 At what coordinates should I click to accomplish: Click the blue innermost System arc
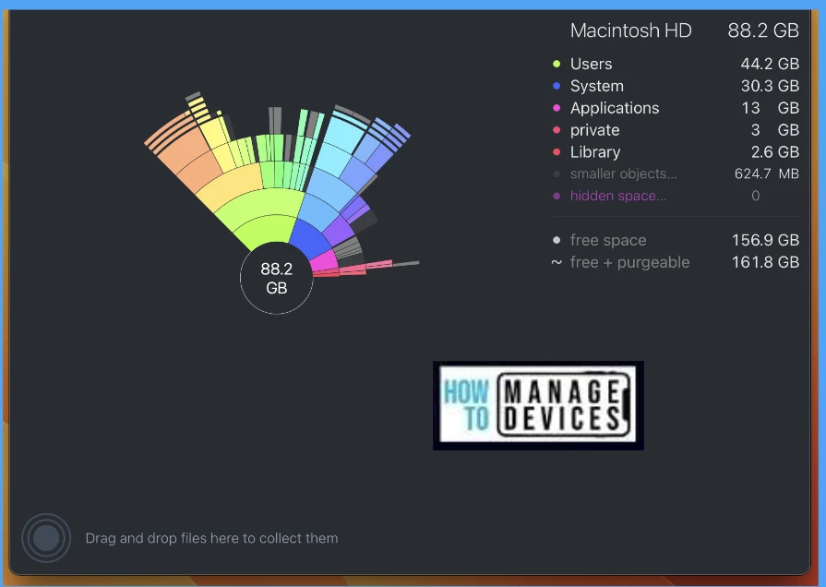(311, 241)
